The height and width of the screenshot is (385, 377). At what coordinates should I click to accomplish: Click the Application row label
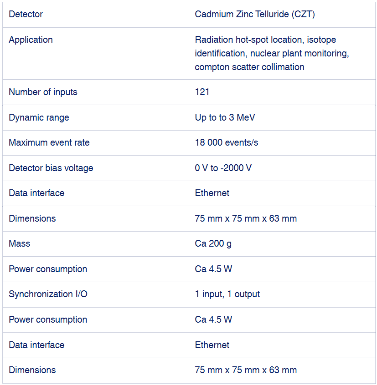point(31,40)
